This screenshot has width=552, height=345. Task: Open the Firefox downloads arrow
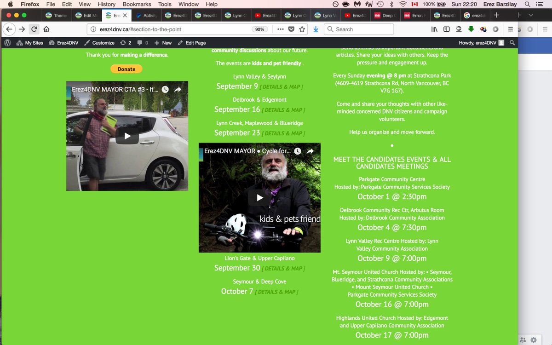coord(316,29)
